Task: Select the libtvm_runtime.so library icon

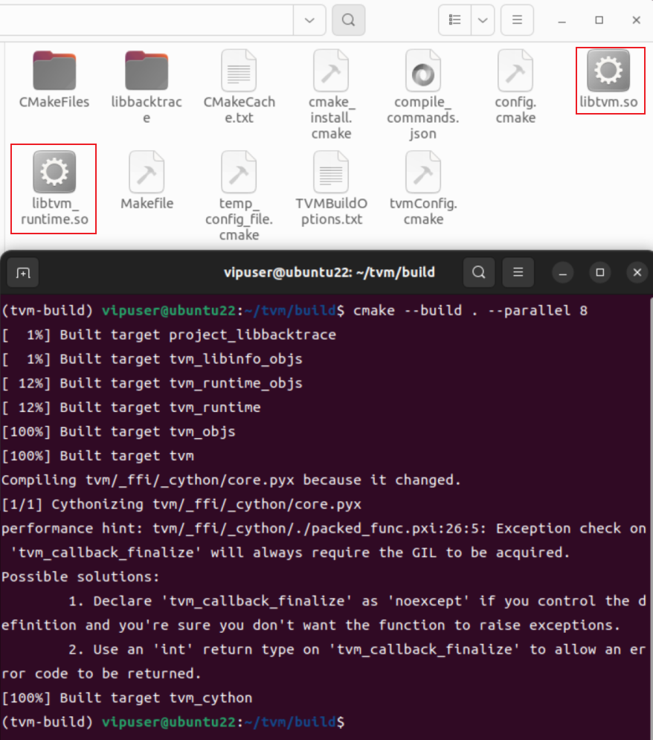Action: pos(54,172)
